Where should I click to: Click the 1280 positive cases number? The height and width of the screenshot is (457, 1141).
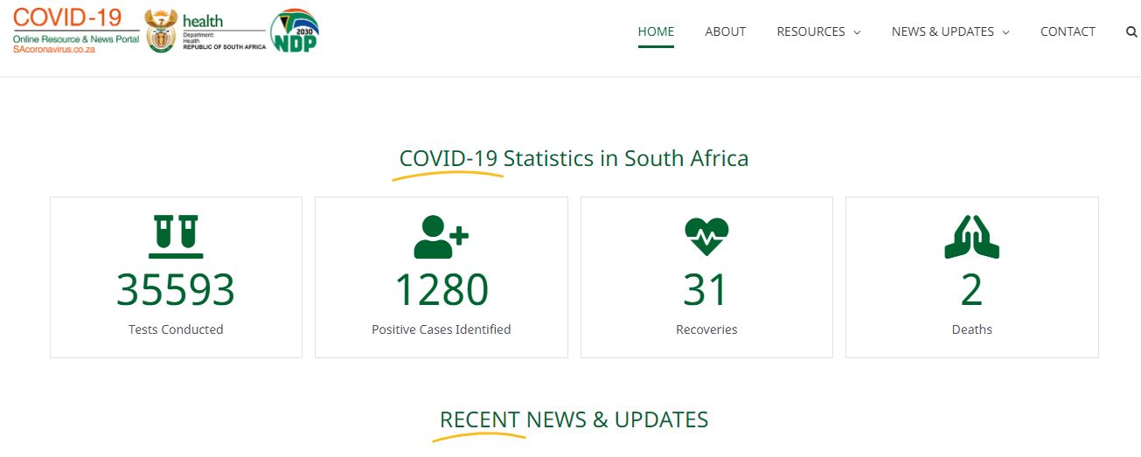point(441,290)
